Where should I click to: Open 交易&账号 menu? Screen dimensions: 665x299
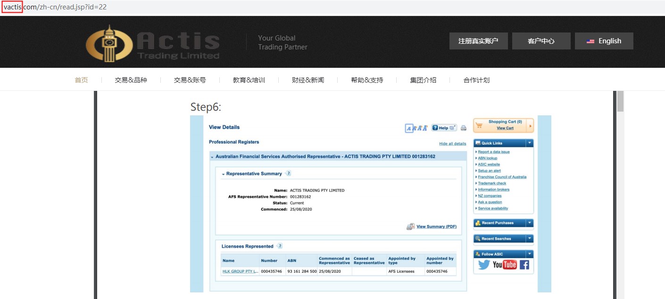(190, 80)
